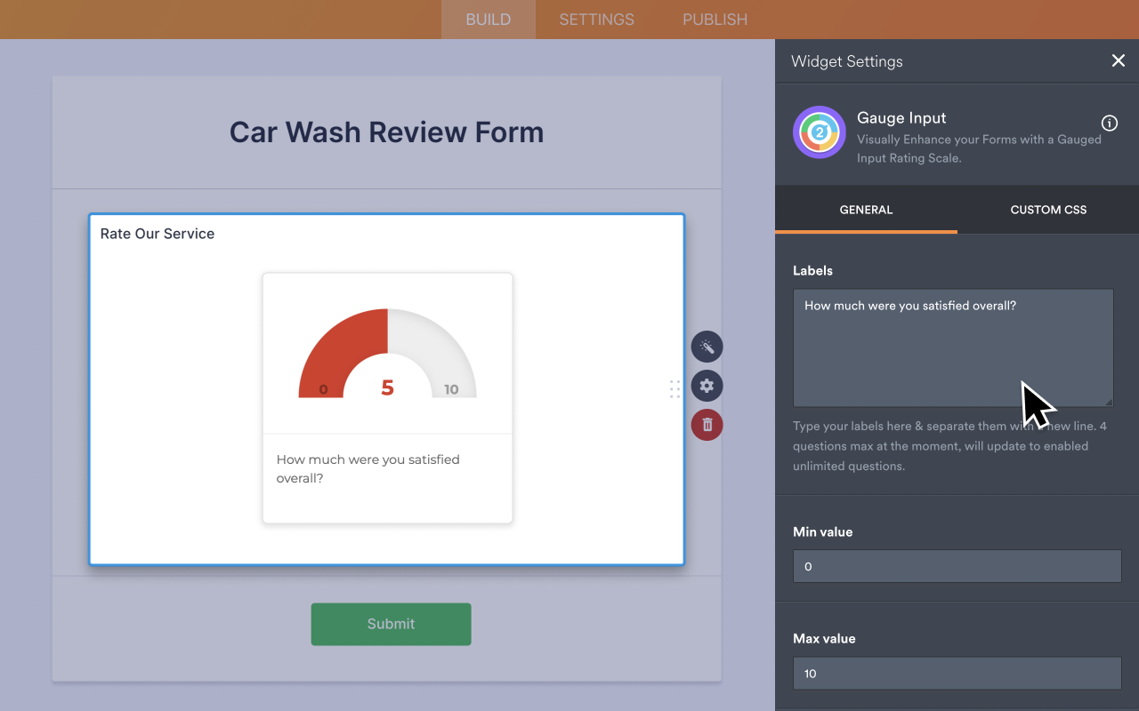This screenshot has height=711, width=1139.
Task: Select the Car Wash Review Form heading
Action: (x=386, y=132)
